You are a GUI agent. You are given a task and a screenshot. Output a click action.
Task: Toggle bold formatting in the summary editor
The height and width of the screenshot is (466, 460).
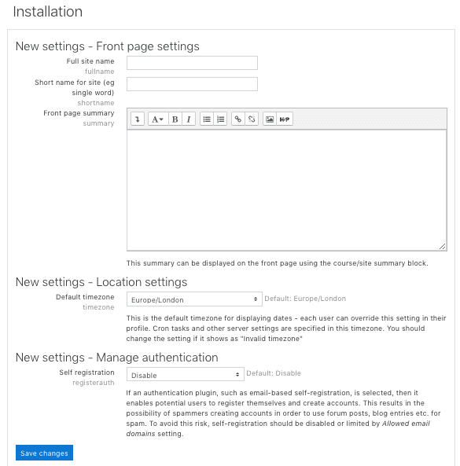pyautogui.click(x=175, y=119)
